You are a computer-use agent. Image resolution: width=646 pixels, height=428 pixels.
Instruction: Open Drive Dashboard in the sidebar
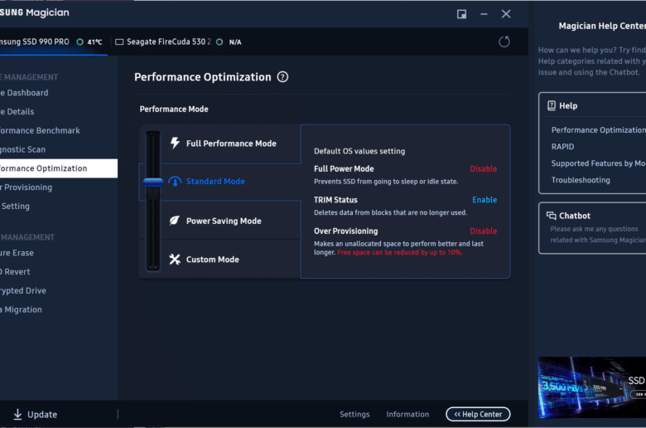pyautogui.click(x=59, y=93)
